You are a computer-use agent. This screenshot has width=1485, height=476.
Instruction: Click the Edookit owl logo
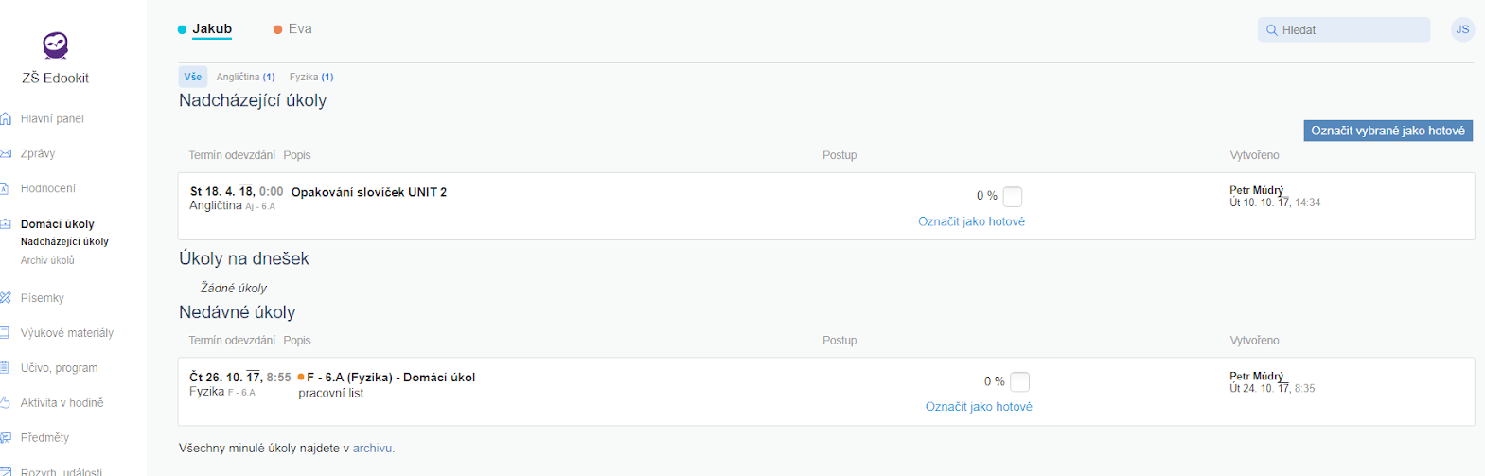[x=56, y=45]
